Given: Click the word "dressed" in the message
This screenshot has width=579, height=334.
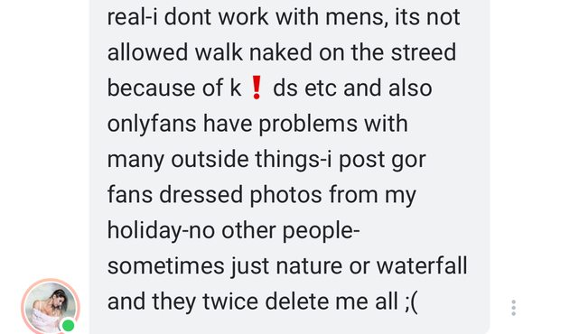Looking at the screenshot, I should 201,195.
